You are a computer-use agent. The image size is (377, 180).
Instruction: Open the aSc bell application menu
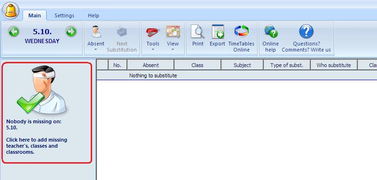tap(11, 10)
